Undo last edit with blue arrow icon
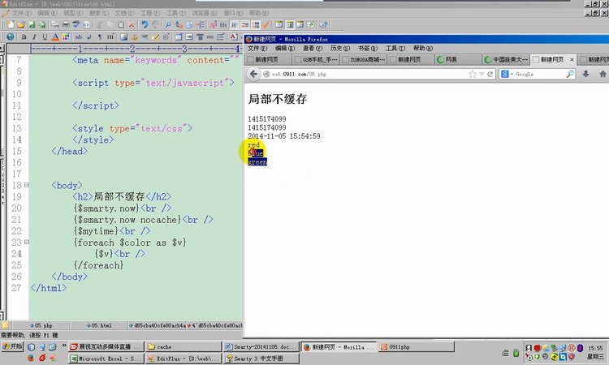This screenshot has width=609, height=365. tap(145, 25)
